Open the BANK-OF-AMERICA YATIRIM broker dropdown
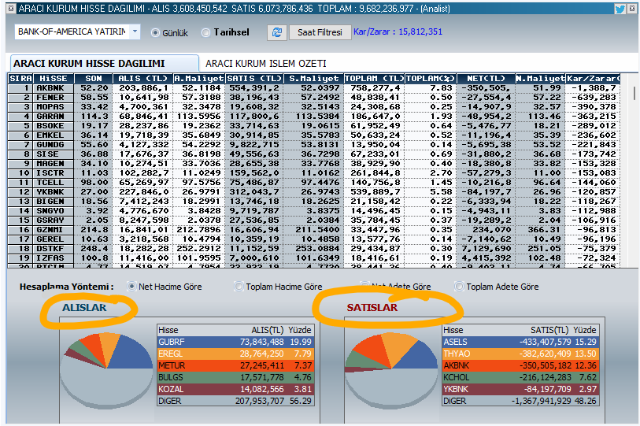The image size is (640, 426). (135, 31)
